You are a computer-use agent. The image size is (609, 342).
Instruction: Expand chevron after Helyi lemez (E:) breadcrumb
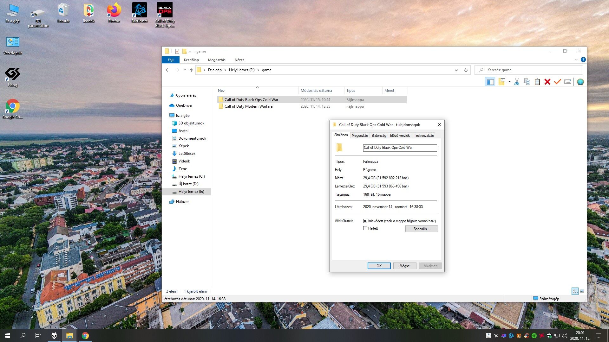[x=258, y=70]
